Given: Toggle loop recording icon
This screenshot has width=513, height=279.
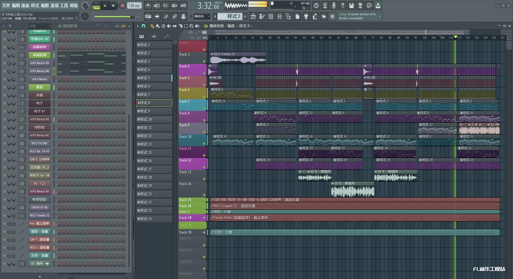Looking at the screenshot, I should point(183,5).
